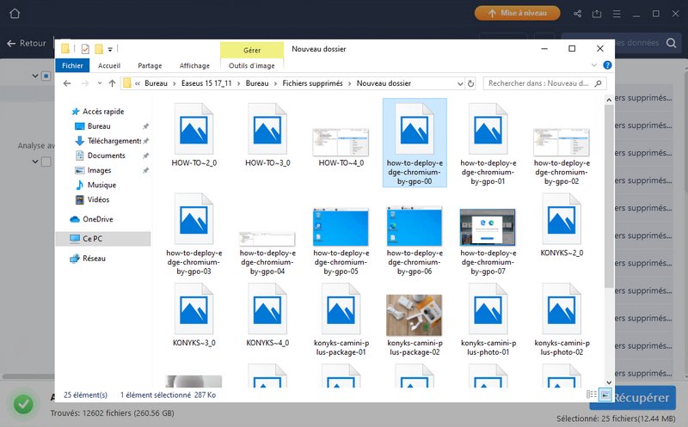Screen dimensions: 688x427
Task: Open the Fichier tab
Action: tap(72, 65)
